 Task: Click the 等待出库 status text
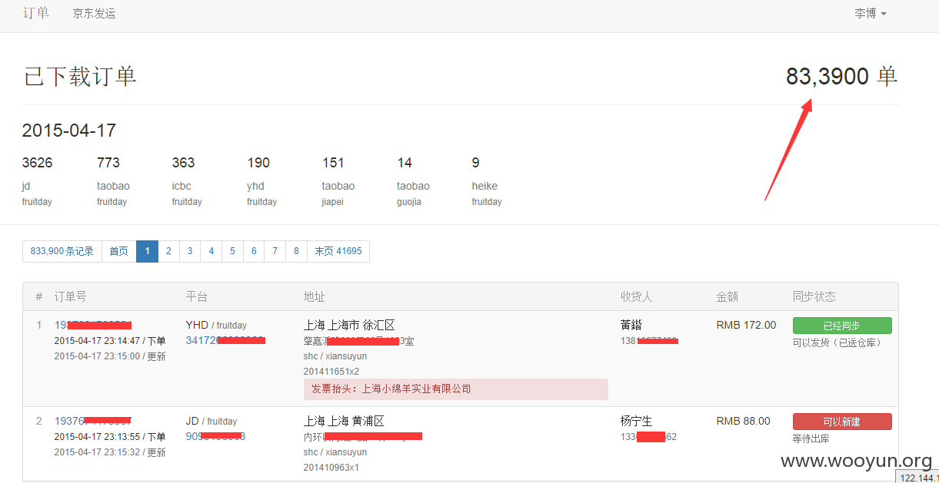[x=811, y=438]
